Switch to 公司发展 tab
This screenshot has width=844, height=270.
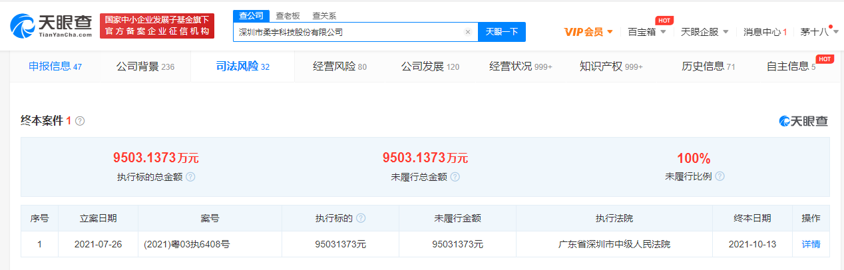(x=430, y=67)
